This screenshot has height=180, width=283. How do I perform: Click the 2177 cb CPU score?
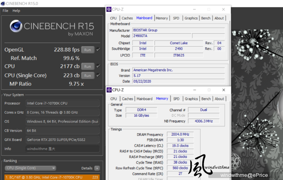pyautogui.click(x=70, y=66)
